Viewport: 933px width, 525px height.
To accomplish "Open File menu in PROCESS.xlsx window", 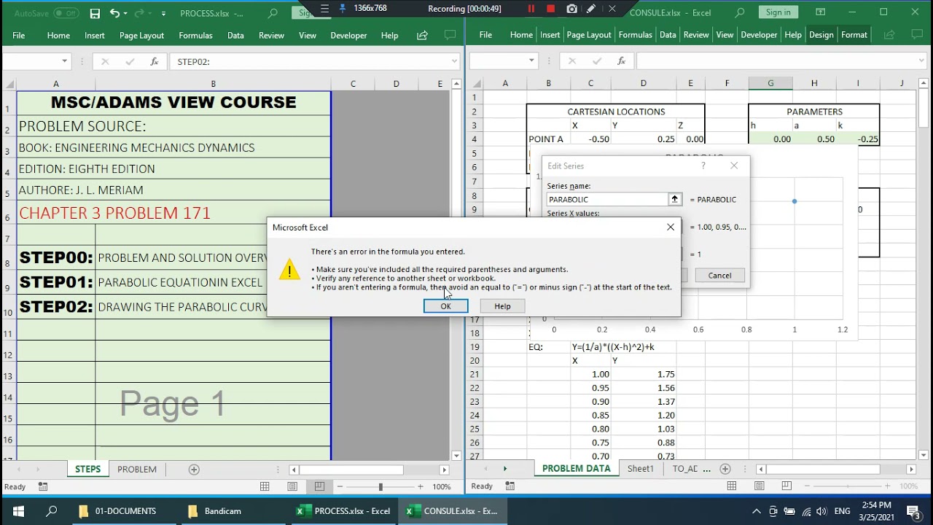I will 19,35.
